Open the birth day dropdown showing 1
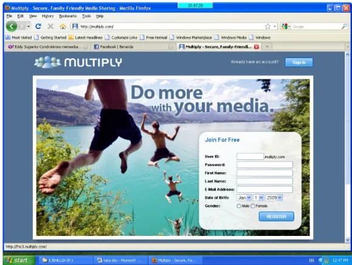 click(258, 198)
